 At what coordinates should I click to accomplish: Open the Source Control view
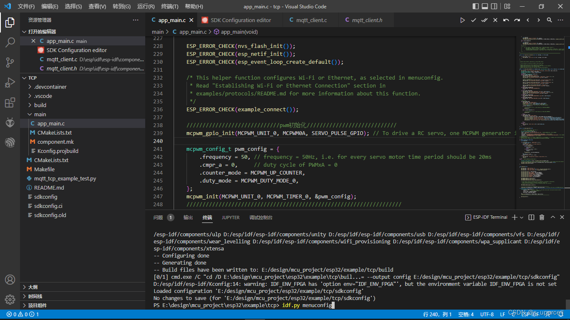[10, 62]
